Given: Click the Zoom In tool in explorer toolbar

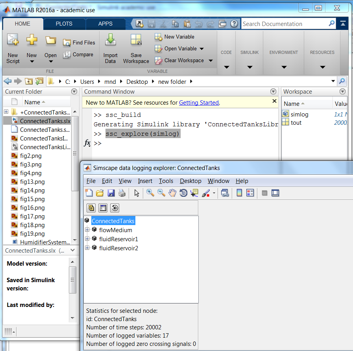Looking at the screenshot, I should click(150, 193).
